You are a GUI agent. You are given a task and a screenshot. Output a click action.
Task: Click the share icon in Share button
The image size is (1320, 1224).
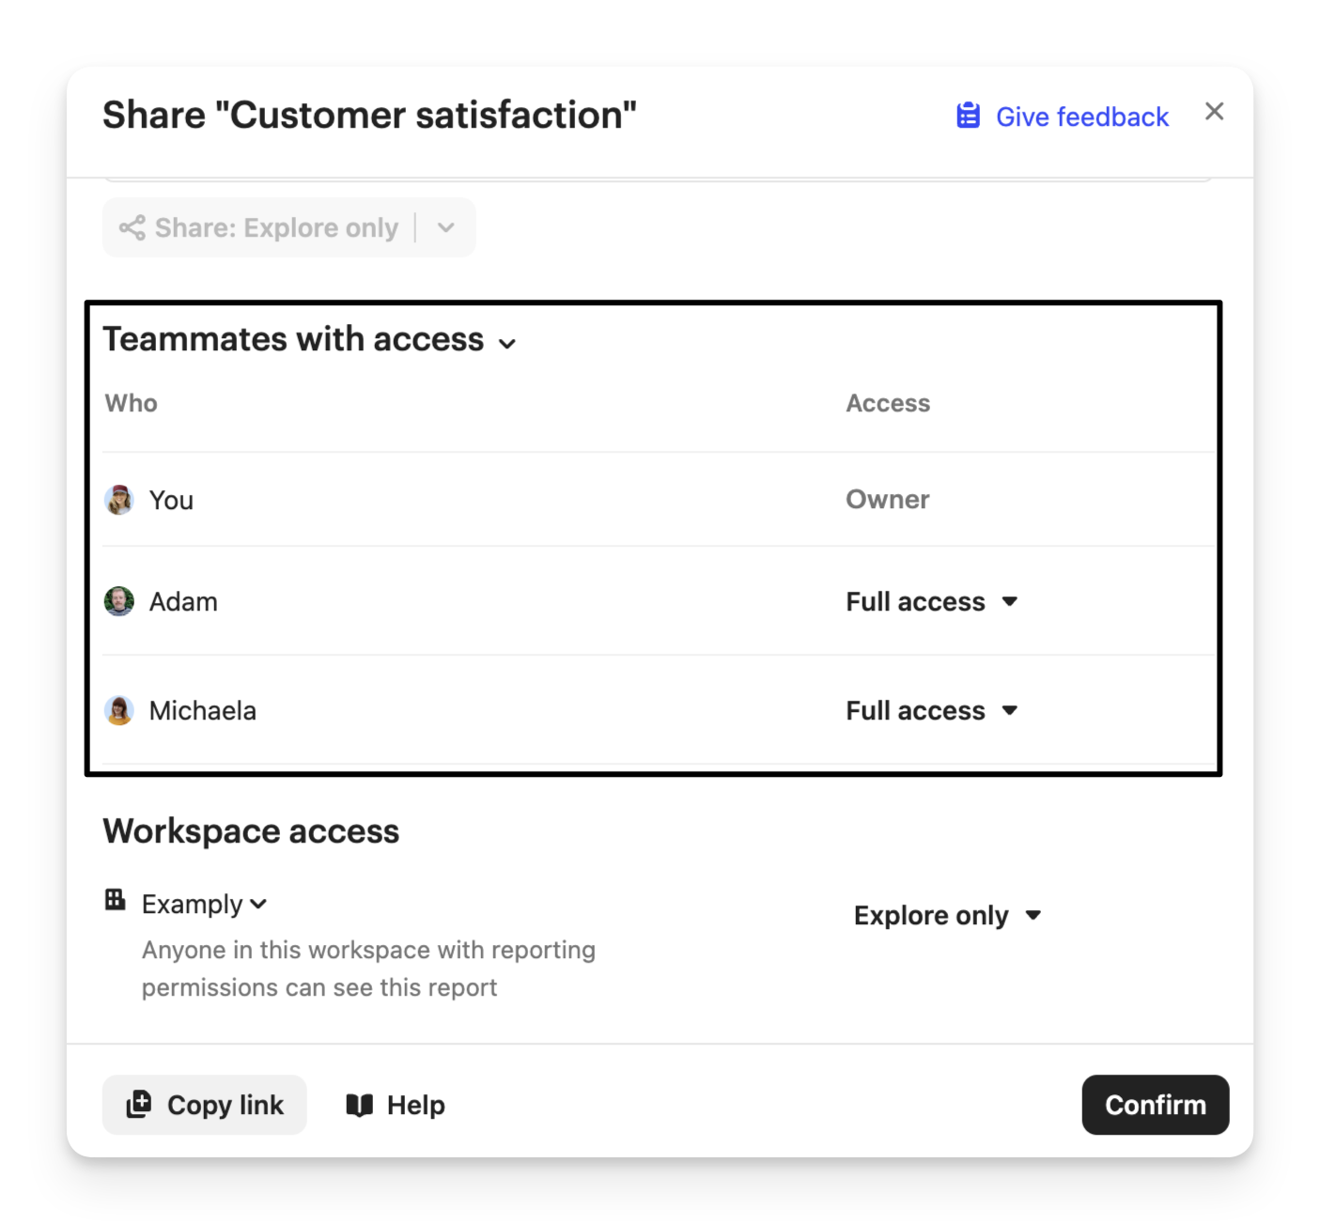point(132,227)
